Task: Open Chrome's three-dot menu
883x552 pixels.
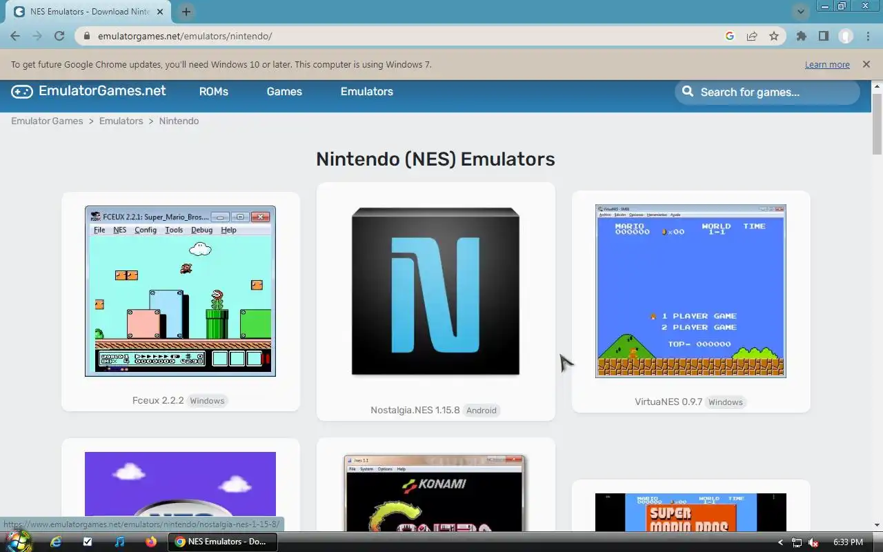Action: [868, 36]
